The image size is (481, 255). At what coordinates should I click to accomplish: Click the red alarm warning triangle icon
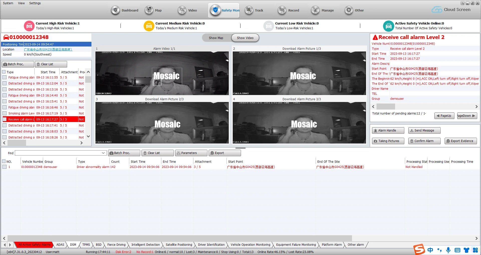tap(375, 37)
